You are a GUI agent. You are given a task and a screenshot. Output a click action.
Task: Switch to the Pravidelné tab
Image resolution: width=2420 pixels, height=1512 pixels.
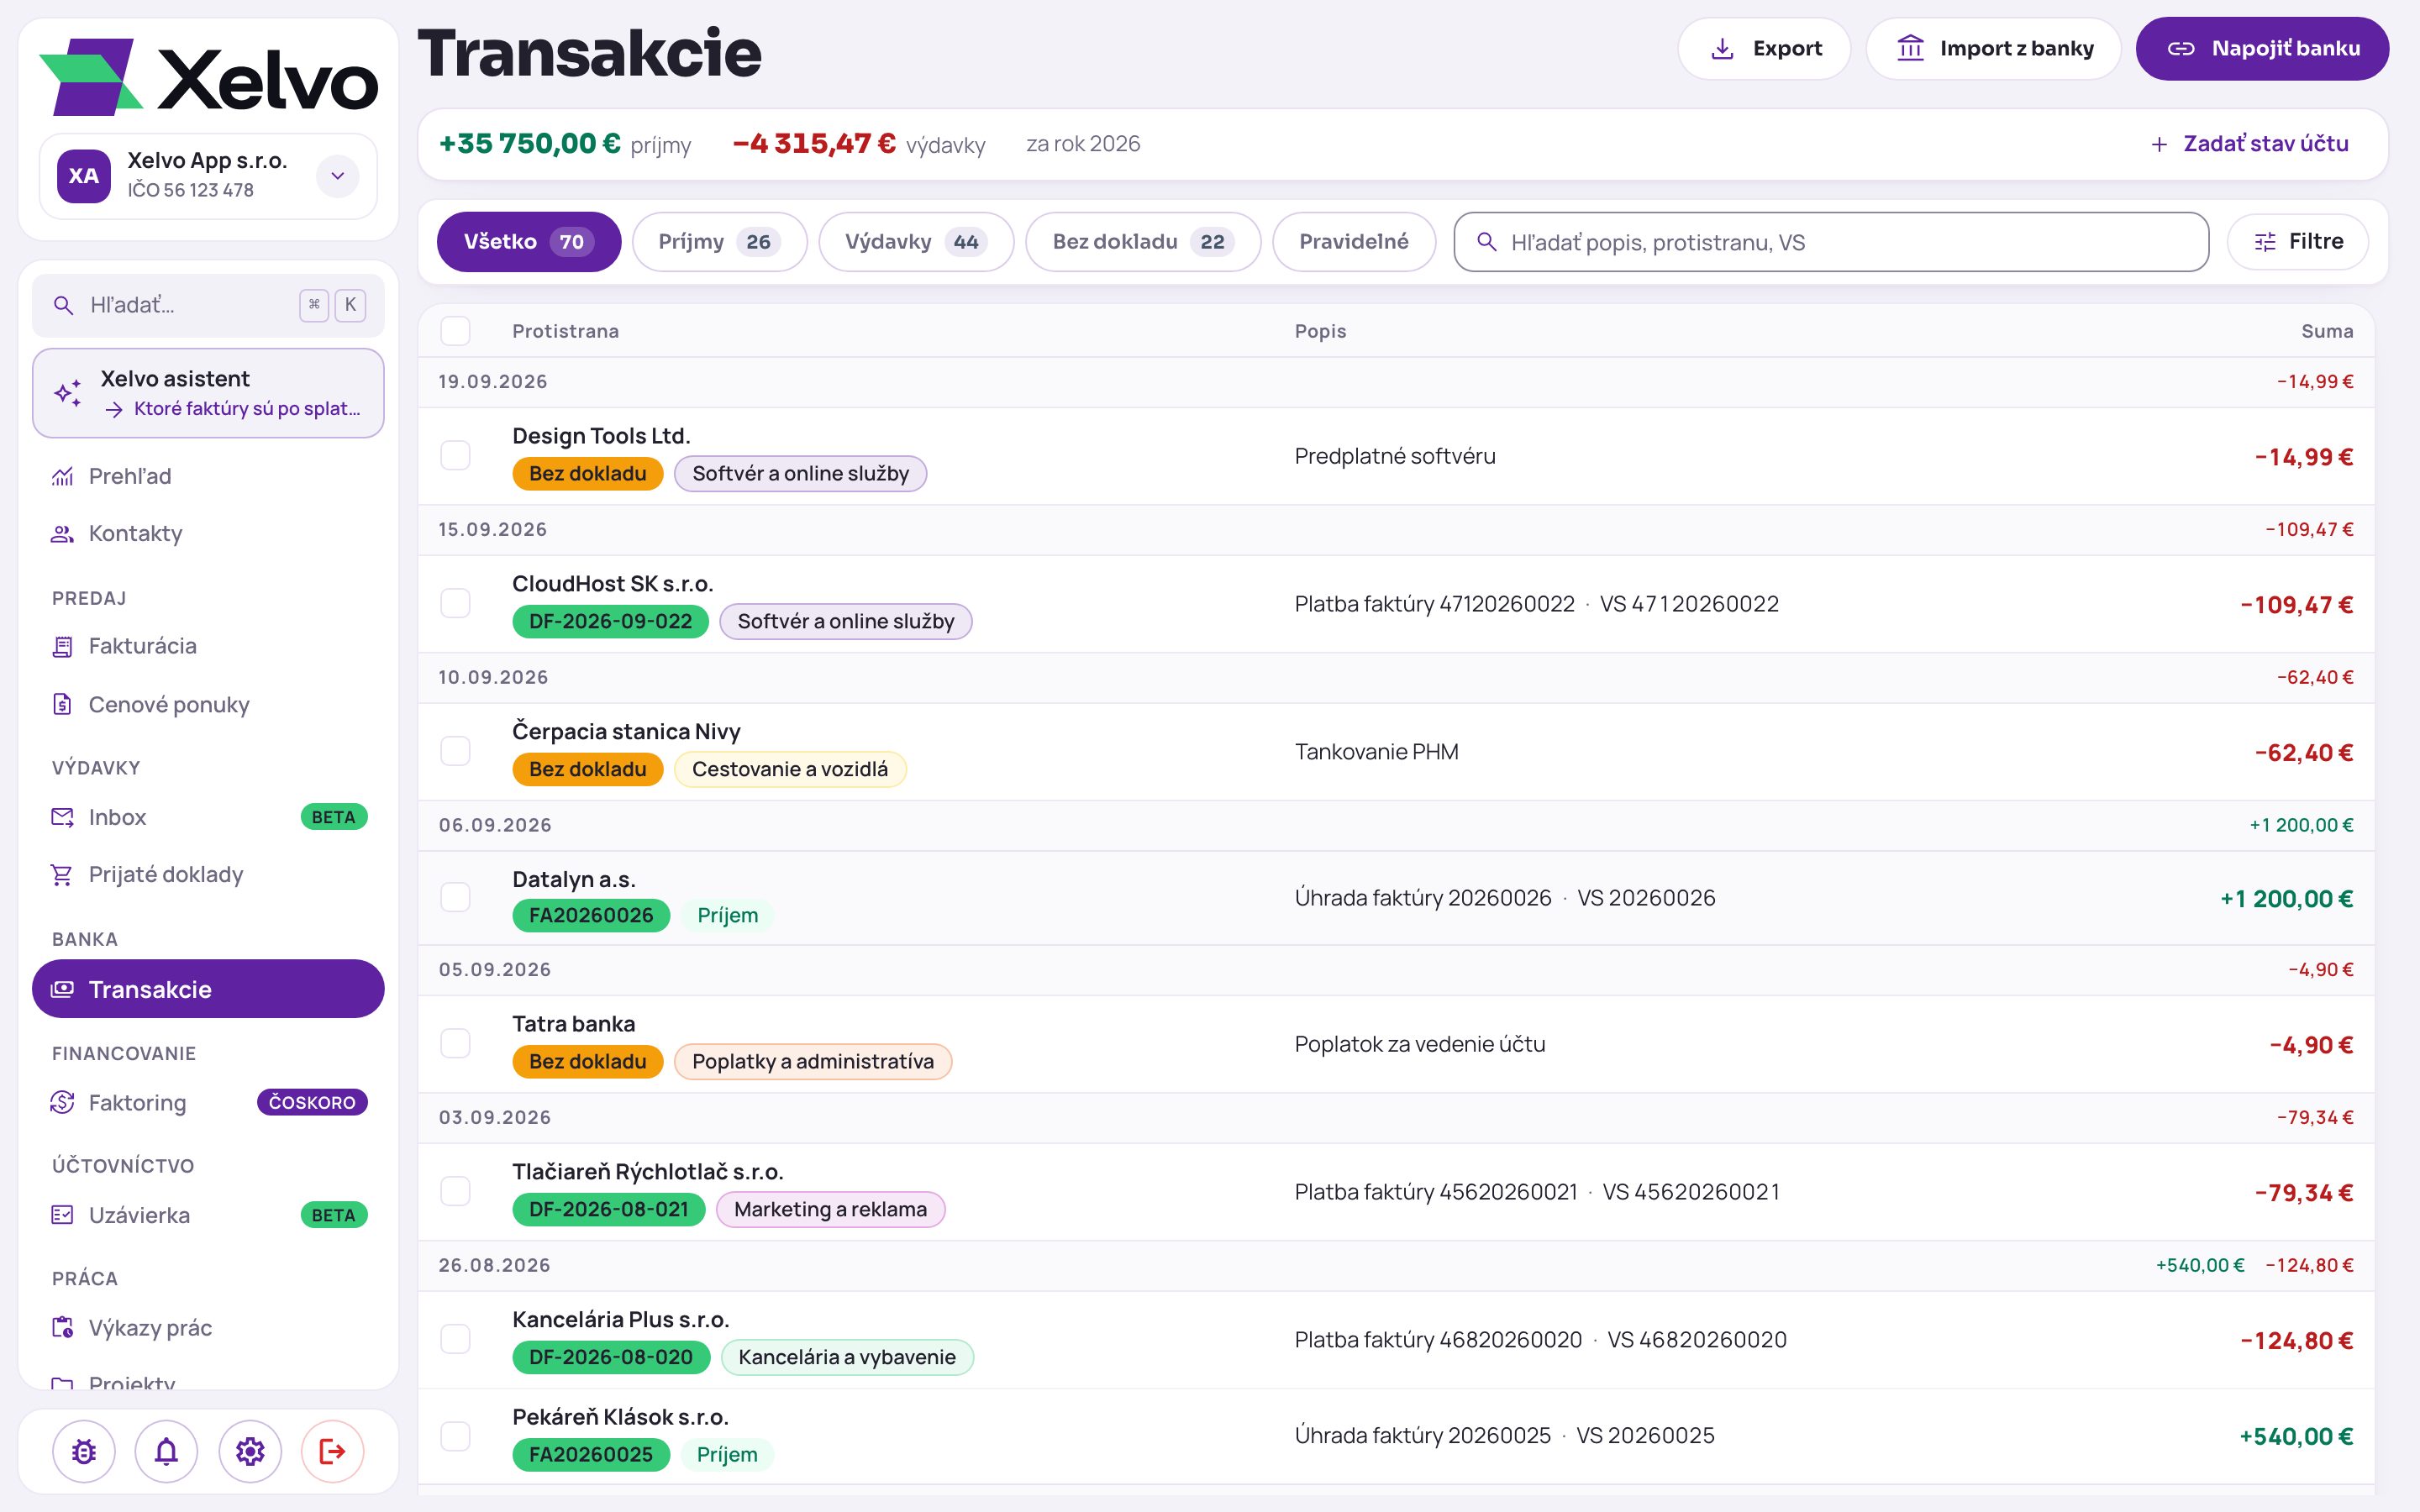tap(1354, 242)
